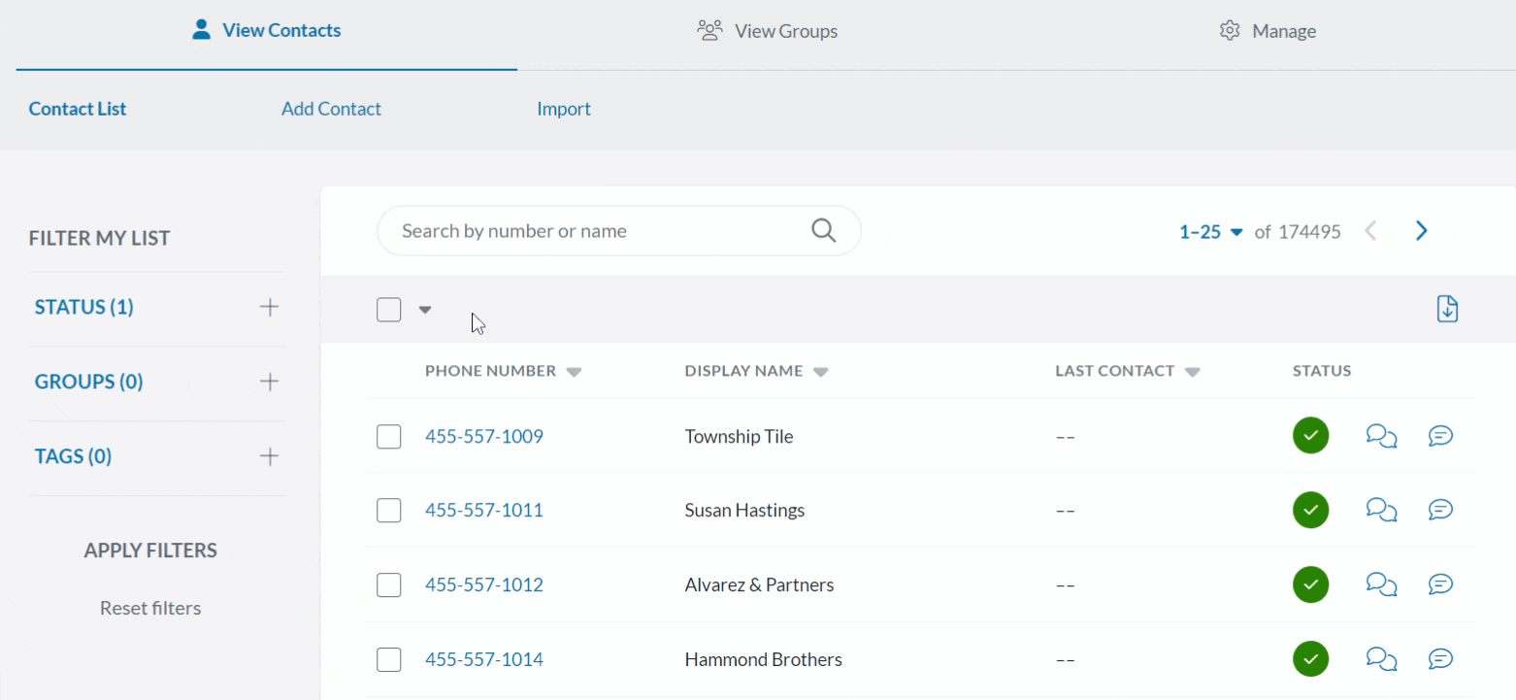Viewport: 1516px width, 700px height.
Task: Open the 1–25 page range dropdown
Action: coord(1210,232)
